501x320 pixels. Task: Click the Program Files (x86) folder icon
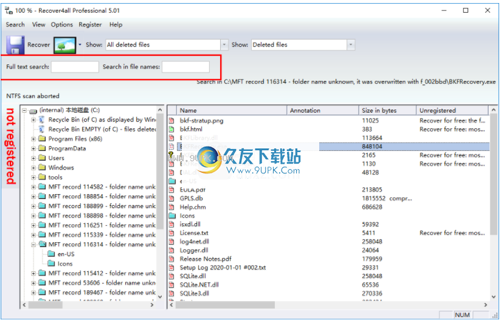coord(42,139)
